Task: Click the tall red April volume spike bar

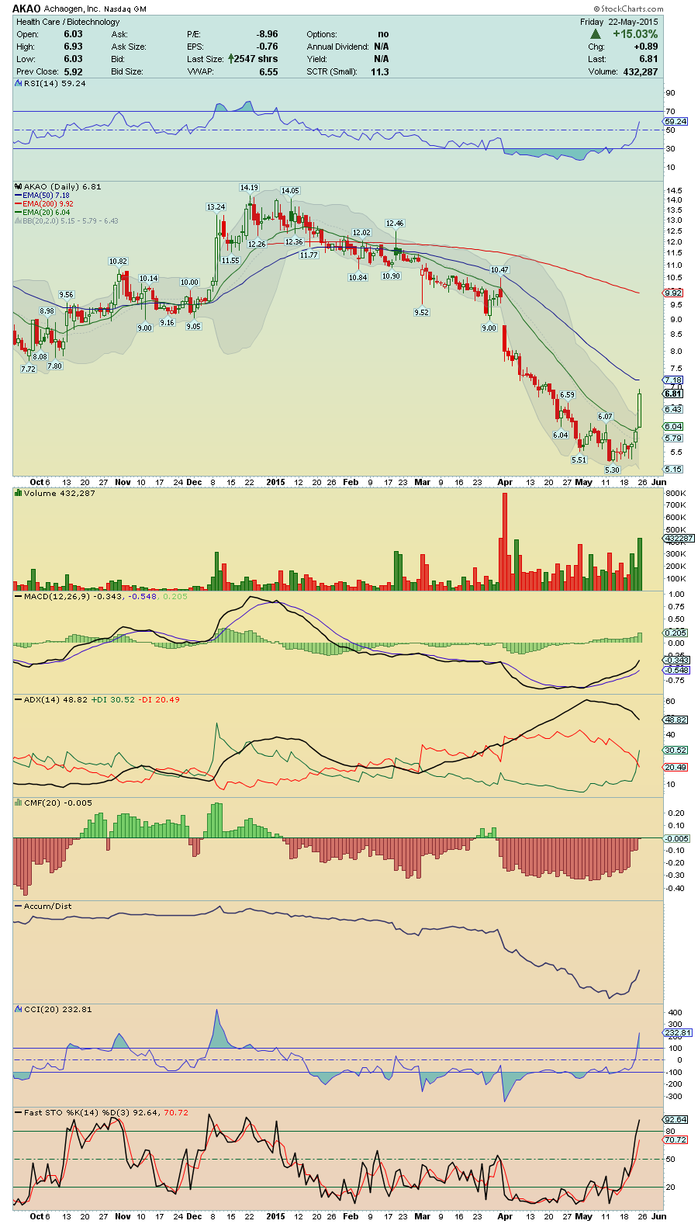Action: click(x=505, y=541)
